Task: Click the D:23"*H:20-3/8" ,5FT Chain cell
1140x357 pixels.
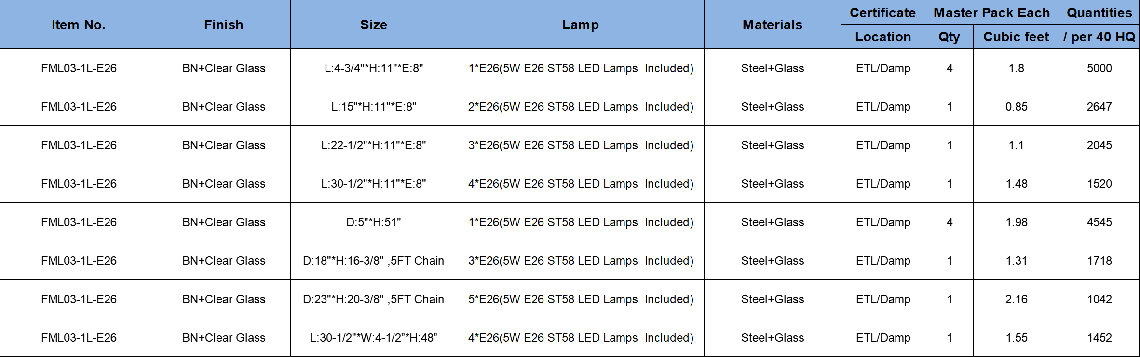Action: (374, 299)
